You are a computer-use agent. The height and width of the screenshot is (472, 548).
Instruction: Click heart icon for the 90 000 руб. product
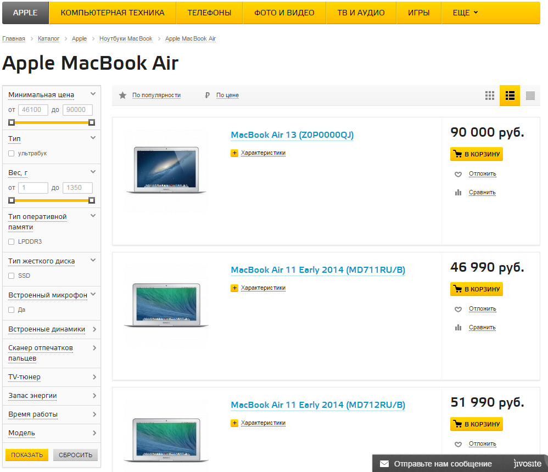(x=458, y=174)
